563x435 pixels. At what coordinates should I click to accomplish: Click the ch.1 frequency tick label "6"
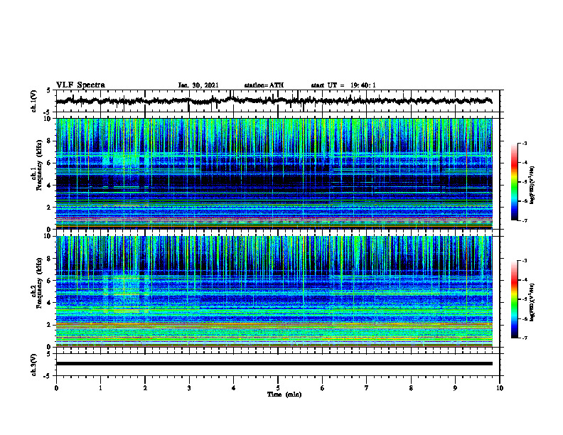click(x=50, y=163)
